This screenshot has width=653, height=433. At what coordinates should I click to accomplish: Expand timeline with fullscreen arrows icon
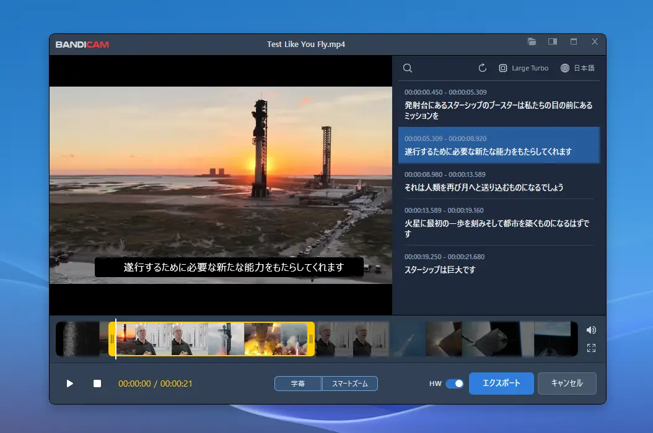click(x=591, y=348)
